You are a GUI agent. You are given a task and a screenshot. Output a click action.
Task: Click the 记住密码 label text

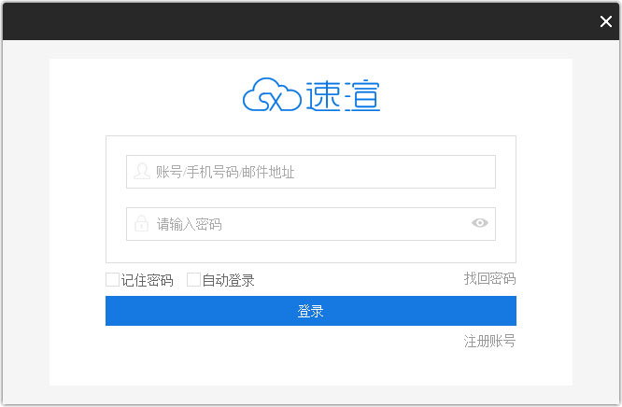(147, 280)
